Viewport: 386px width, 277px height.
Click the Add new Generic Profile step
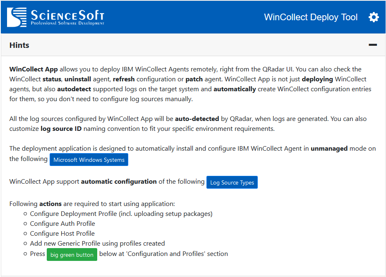(x=97, y=244)
